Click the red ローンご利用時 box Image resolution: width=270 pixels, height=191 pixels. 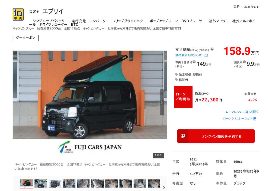[183, 97]
